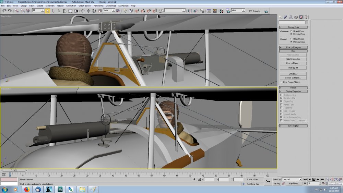Screen dimensions: 343x193
Task: Play the animation with the Play button
Action: 314,179
